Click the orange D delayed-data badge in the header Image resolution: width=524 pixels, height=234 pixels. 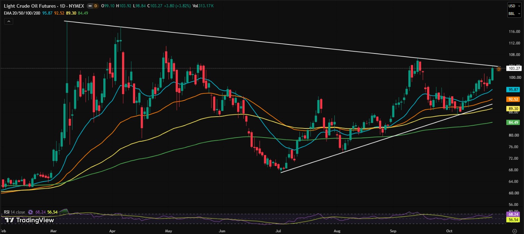pos(96,6)
